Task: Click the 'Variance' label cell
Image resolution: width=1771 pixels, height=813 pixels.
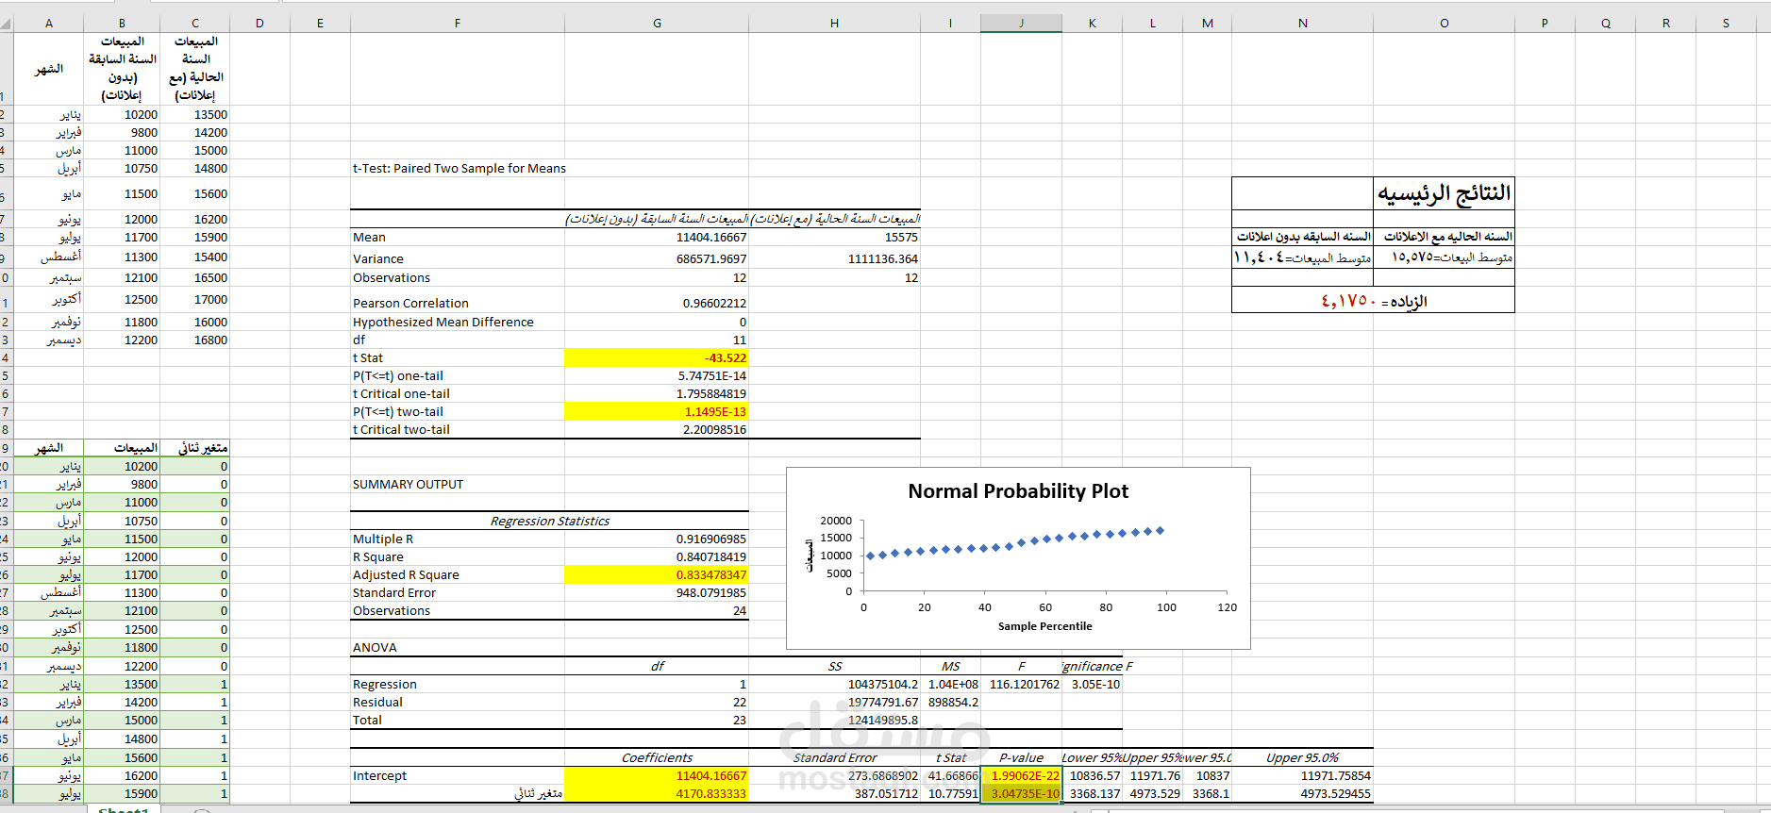Action: pos(458,258)
